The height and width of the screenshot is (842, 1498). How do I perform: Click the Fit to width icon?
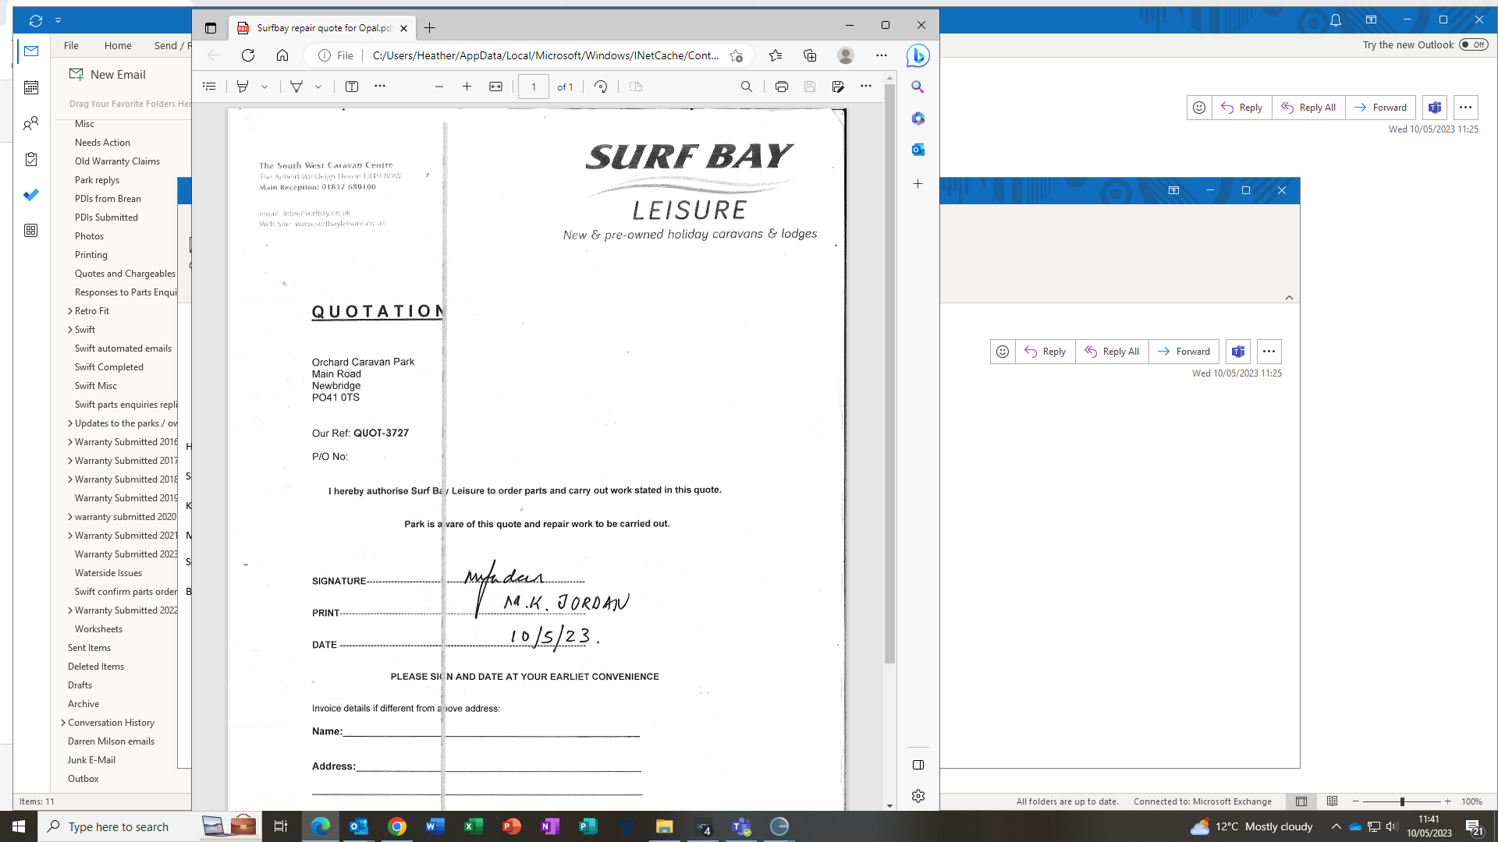[495, 87]
